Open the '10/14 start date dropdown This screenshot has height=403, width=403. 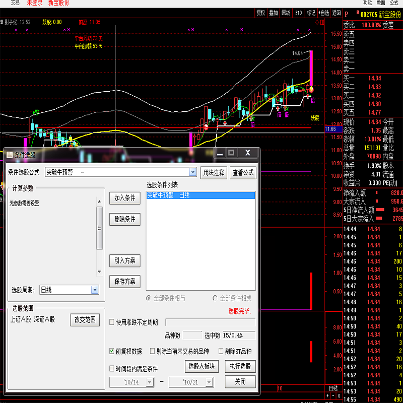point(150,382)
